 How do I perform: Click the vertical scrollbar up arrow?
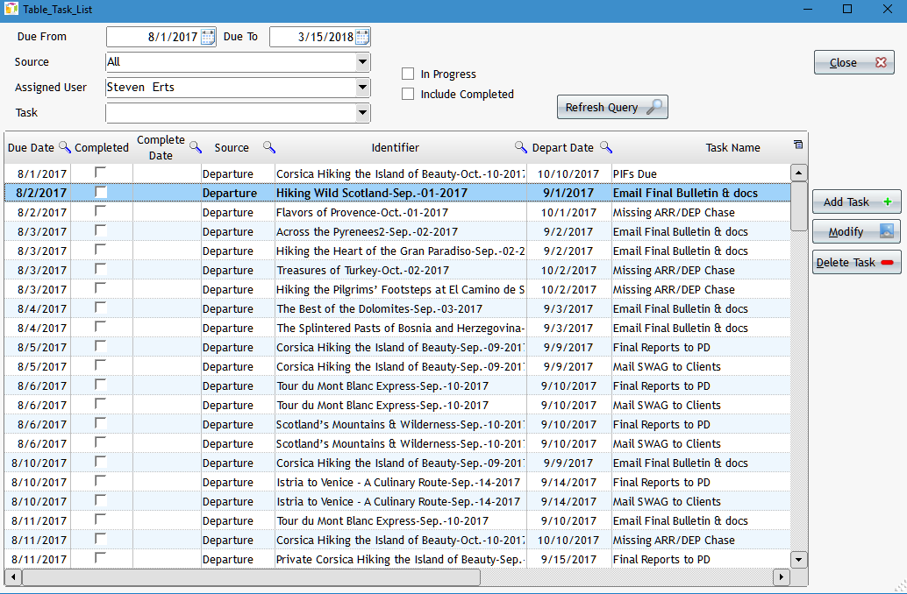point(799,173)
